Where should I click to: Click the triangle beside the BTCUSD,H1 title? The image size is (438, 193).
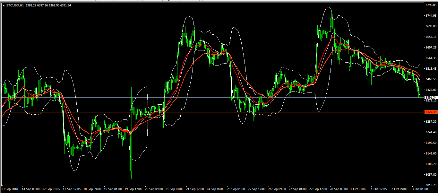pos(4,5)
